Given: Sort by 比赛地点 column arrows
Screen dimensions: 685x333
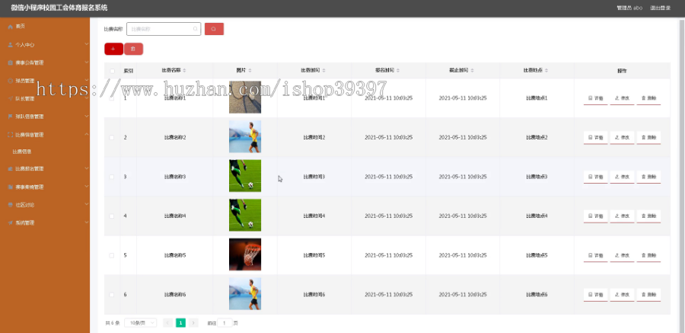Looking at the screenshot, I should [546, 70].
